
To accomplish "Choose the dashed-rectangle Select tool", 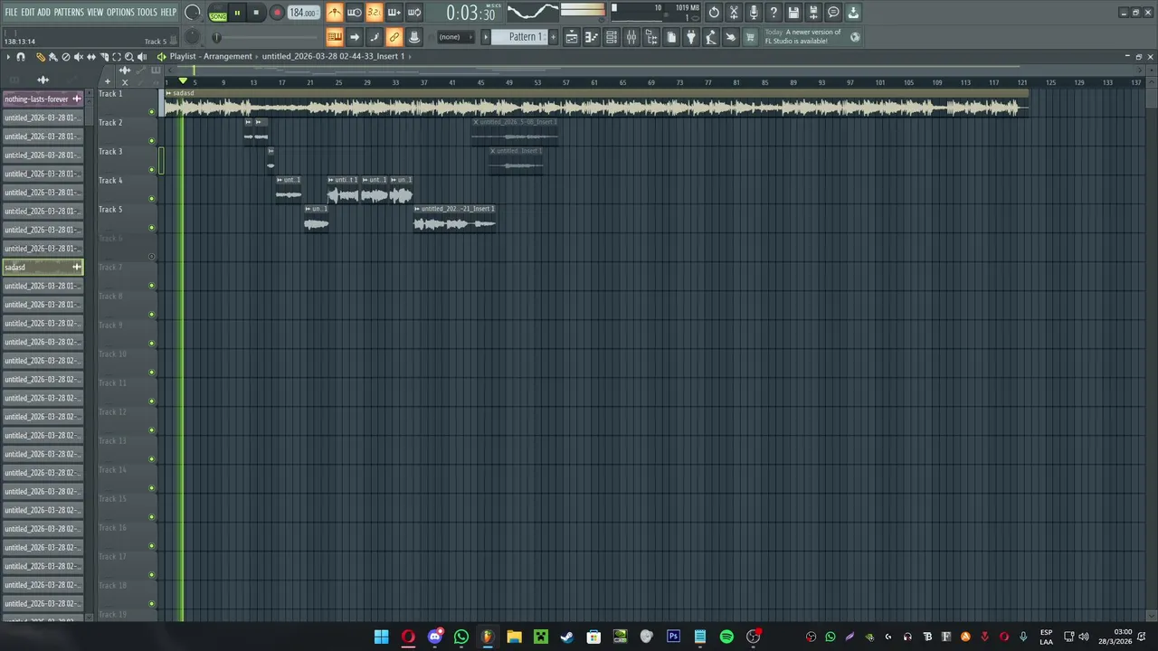I will pos(117,57).
